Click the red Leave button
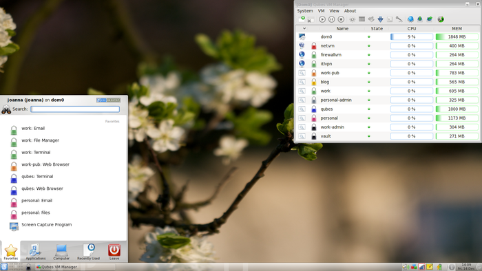Image resolution: width=482 pixels, height=271 pixels. tap(114, 252)
